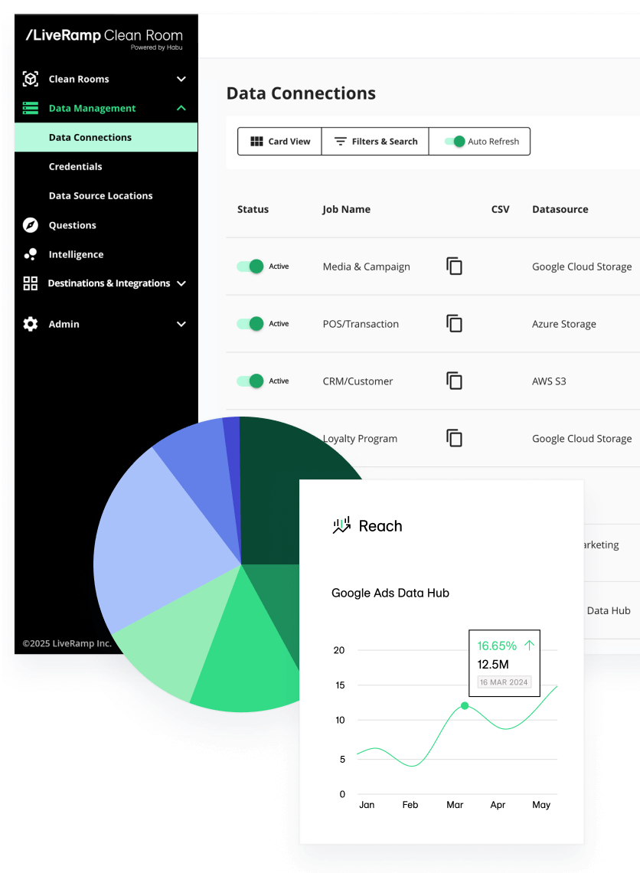Click the 16 MAR 2024 date label

point(504,682)
